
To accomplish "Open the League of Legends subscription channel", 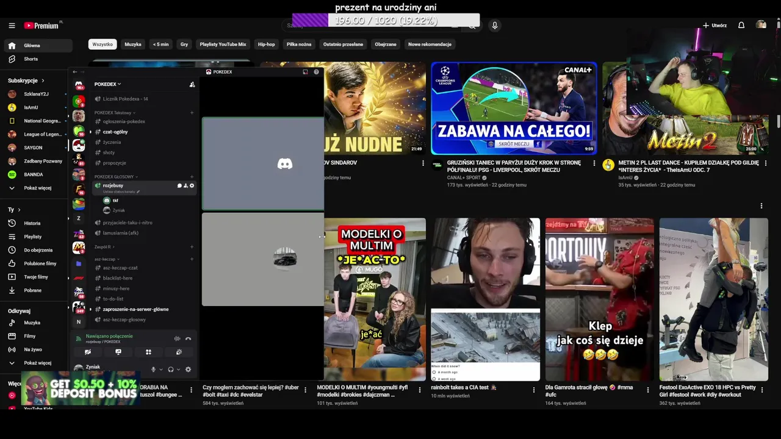I will pos(36,134).
